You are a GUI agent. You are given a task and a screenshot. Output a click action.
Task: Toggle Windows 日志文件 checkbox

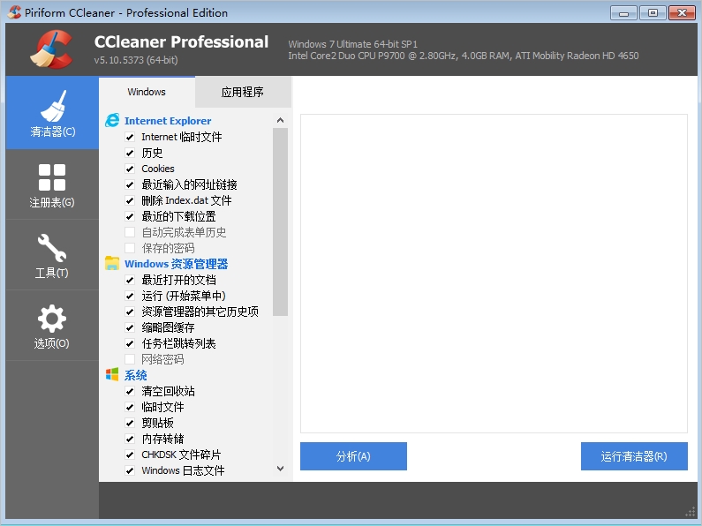(x=130, y=470)
